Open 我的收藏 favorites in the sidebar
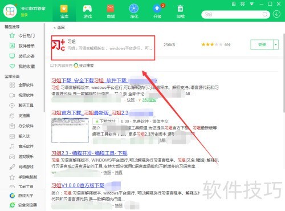 click(22, 66)
